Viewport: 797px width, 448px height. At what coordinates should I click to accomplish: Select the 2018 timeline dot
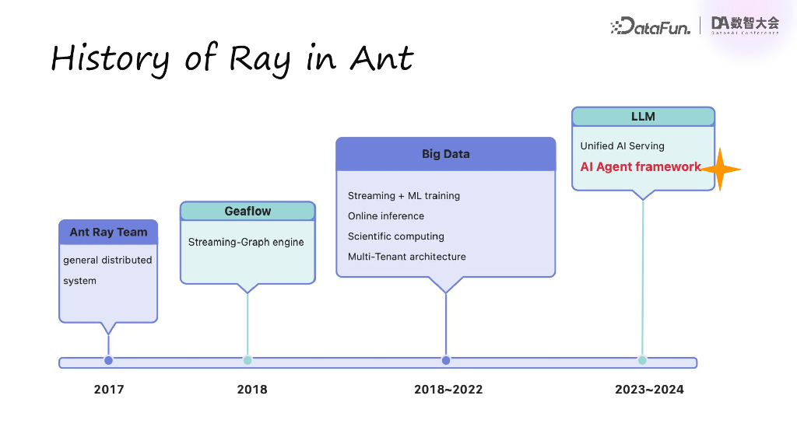(248, 360)
